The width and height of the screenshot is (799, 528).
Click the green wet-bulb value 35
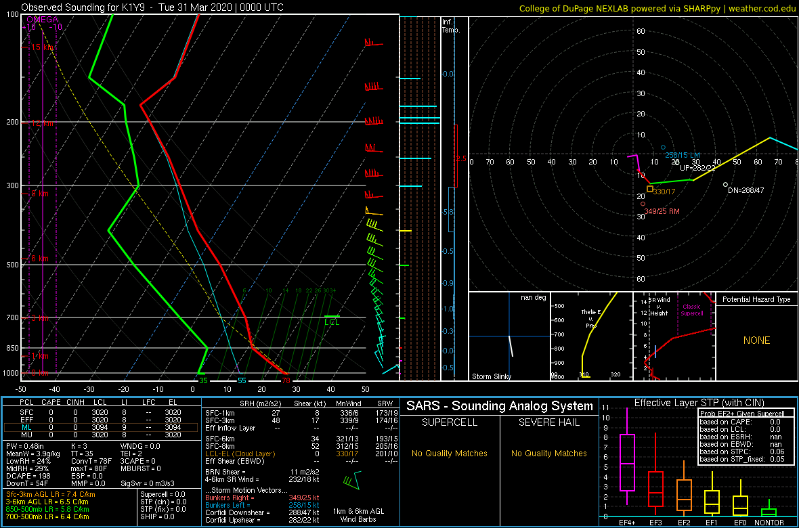[203, 380]
